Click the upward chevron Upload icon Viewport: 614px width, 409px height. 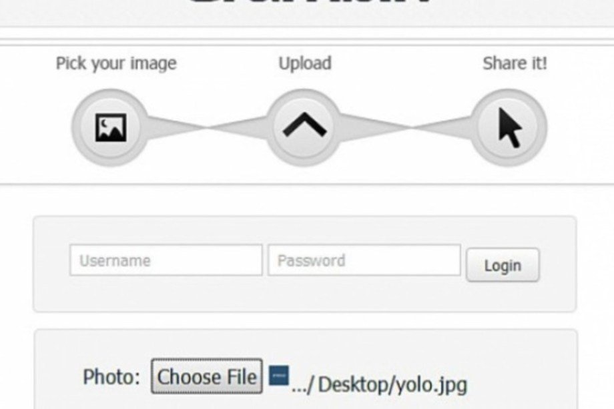304,125
